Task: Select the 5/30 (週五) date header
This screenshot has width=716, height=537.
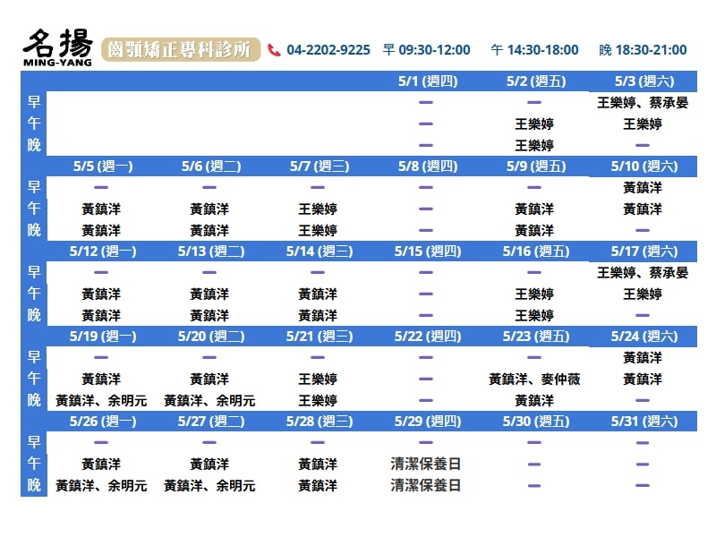Action: click(535, 421)
